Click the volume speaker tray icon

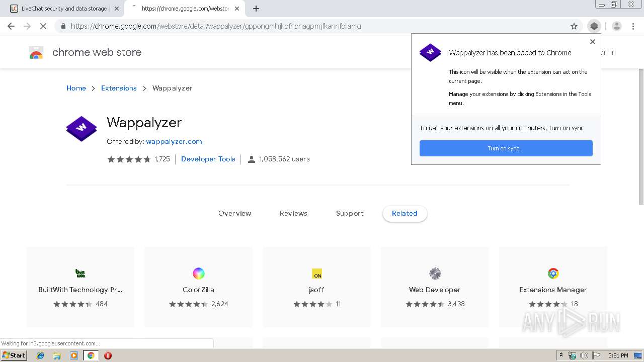click(584, 355)
